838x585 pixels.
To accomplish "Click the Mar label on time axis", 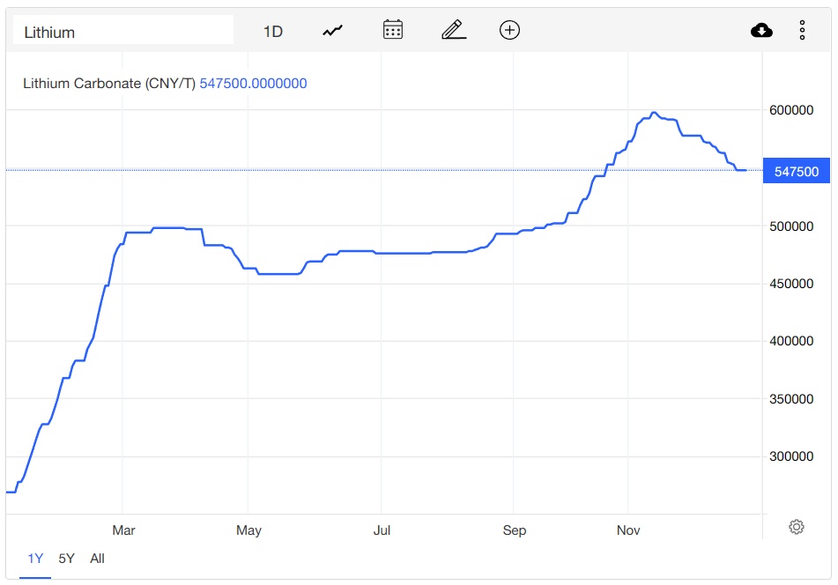I will [123, 530].
